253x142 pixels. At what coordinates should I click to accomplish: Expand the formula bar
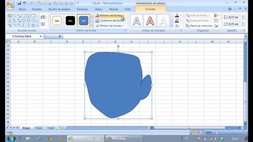246,36
